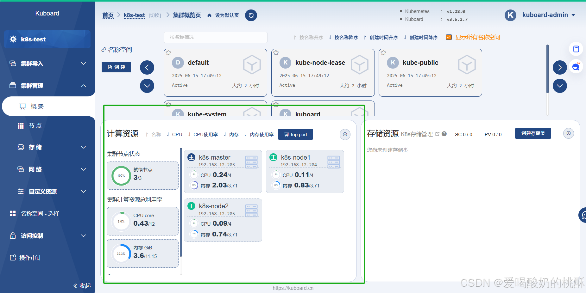
Task: Zoom the 存储资源 panel with magnifier icon
Action: click(x=569, y=133)
